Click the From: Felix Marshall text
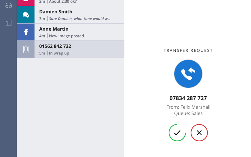This screenshot has width=251, height=157. (x=188, y=107)
